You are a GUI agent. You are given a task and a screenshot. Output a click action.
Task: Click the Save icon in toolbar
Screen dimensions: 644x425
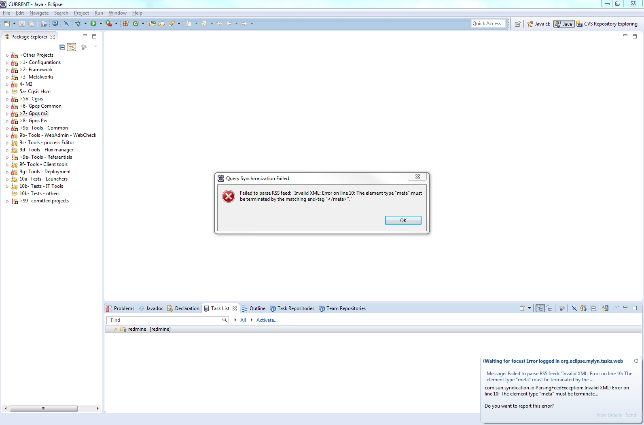click(22, 23)
